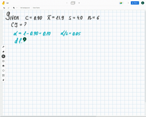Add a sticky note
This screenshot has height=117, width=146.
(x=3, y=61)
